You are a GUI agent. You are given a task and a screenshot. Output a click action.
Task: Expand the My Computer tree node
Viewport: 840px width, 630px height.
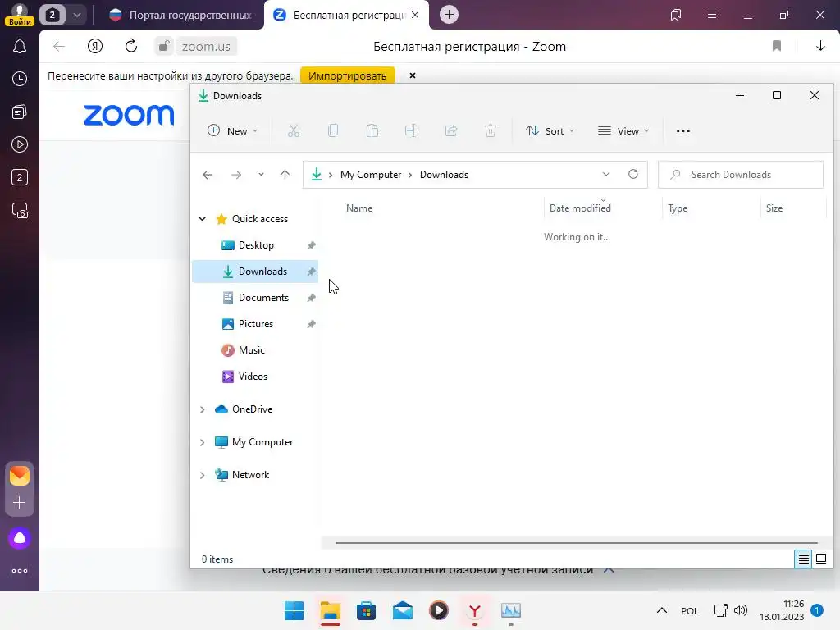(x=202, y=442)
